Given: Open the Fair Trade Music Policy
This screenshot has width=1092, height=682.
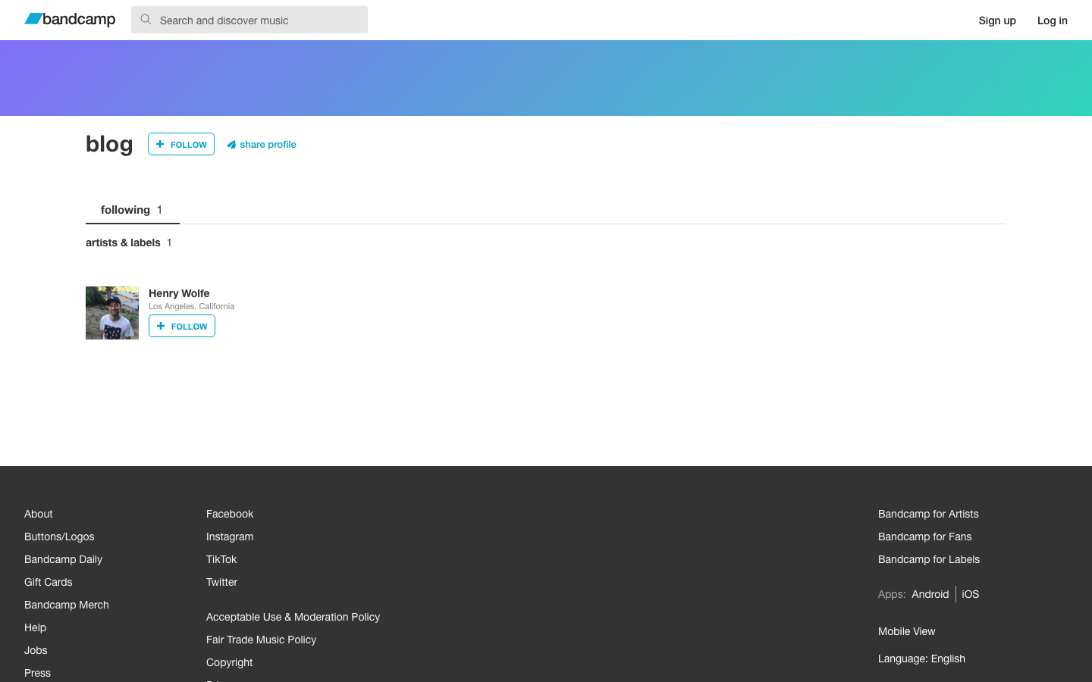Looking at the screenshot, I should [x=261, y=640].
